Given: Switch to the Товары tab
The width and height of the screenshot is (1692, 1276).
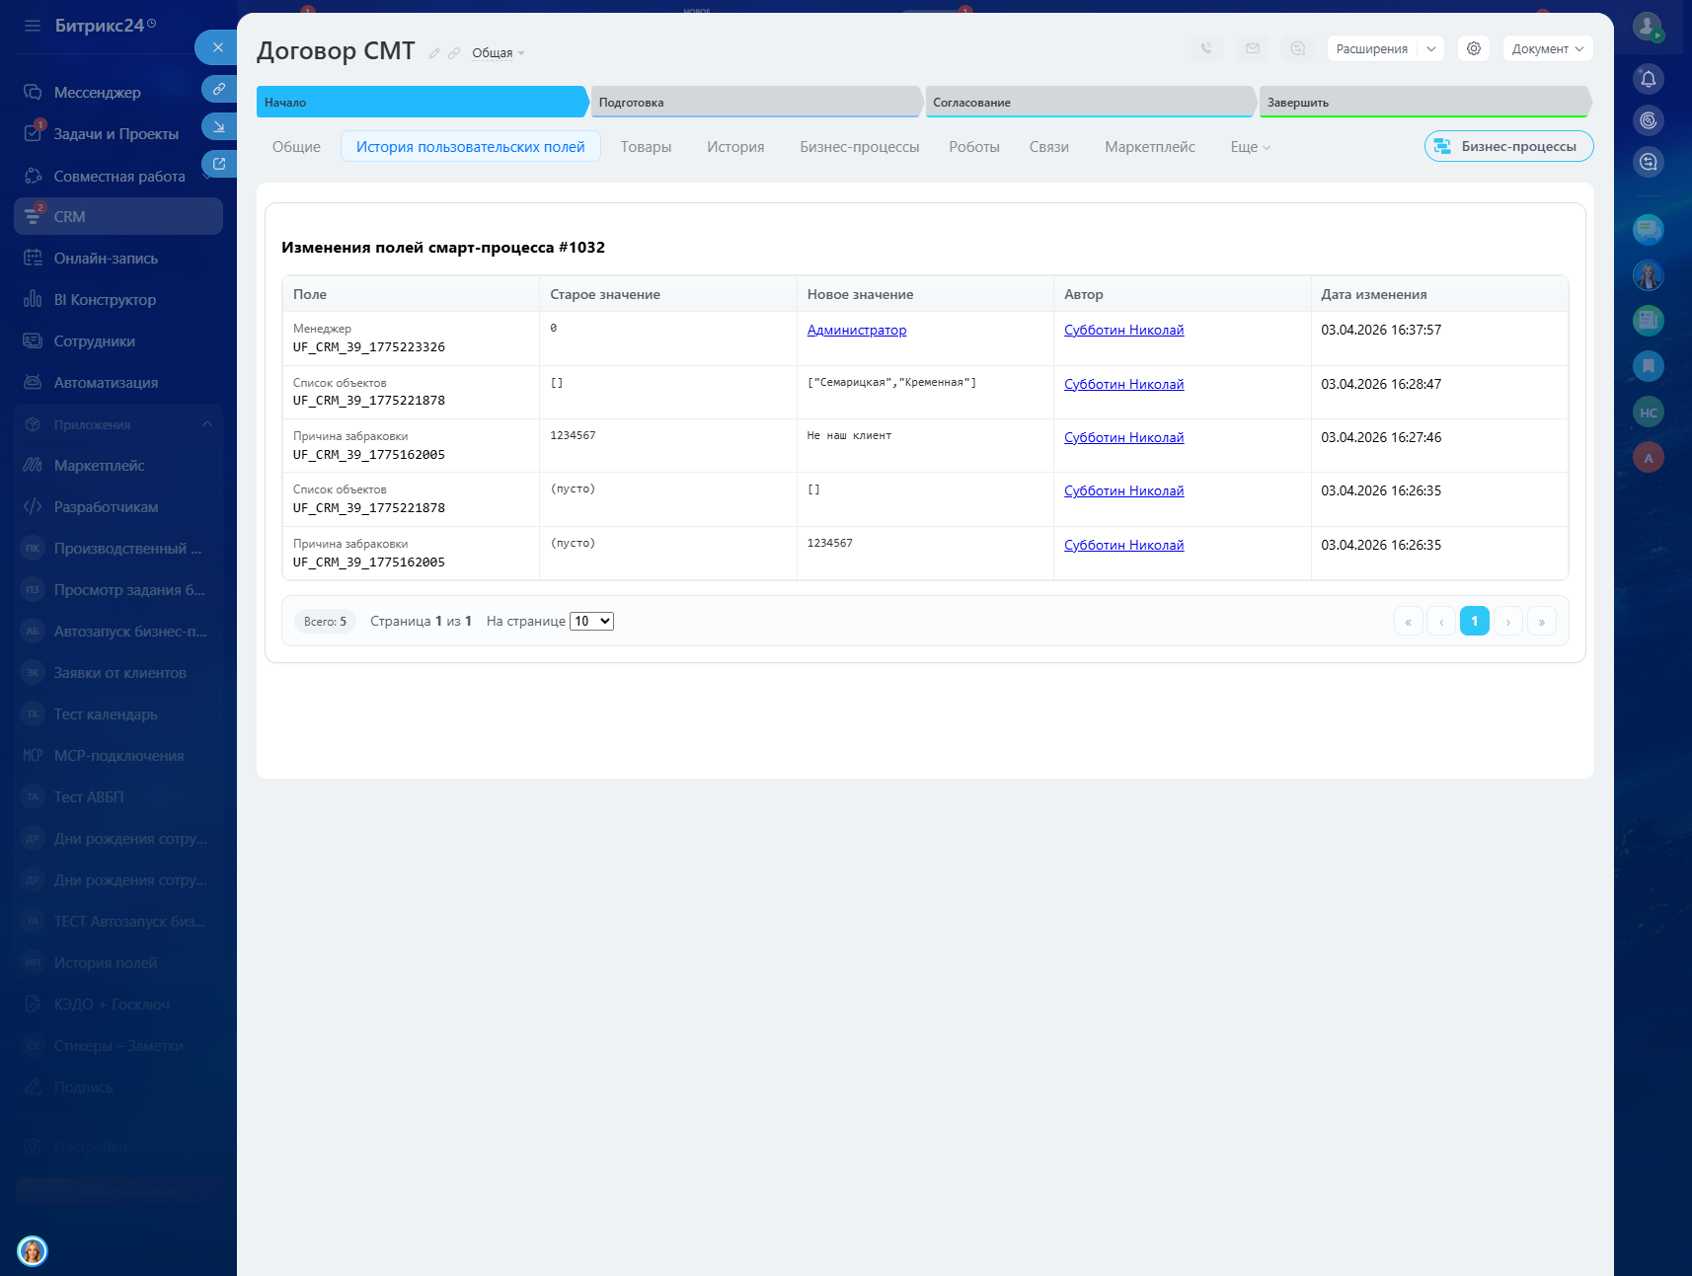Looking at the screenshot, I should [x=646, y=147].
